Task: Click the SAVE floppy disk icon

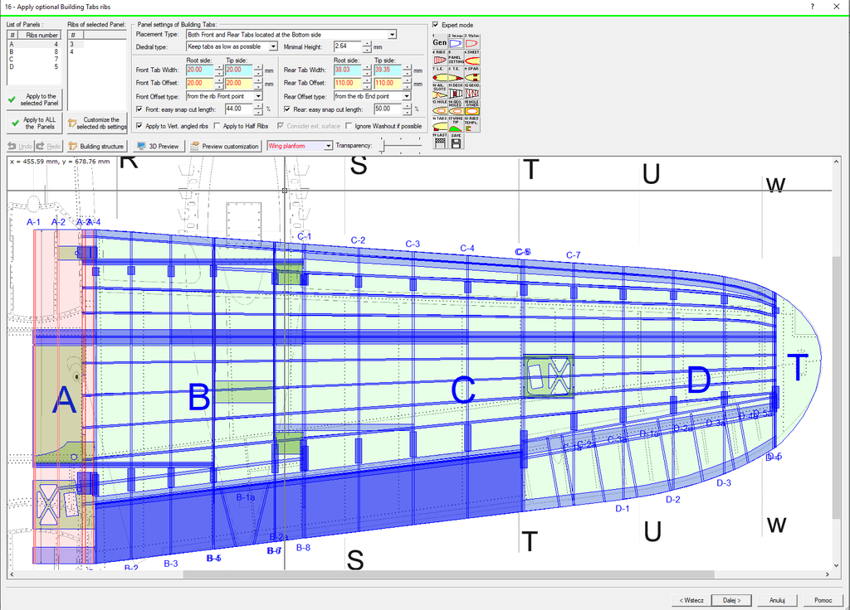Action: (456, 142)
